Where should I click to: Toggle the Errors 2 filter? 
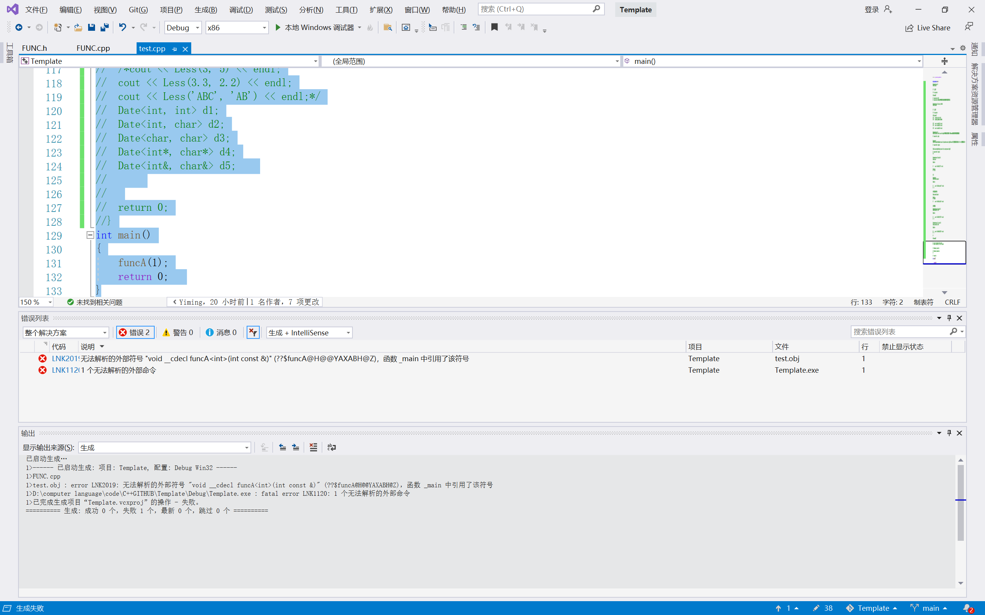(x=135, y=332)
